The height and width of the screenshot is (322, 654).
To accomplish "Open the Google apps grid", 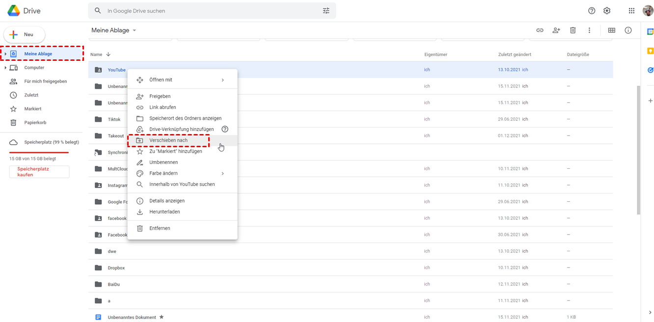I will click(631, 11).
